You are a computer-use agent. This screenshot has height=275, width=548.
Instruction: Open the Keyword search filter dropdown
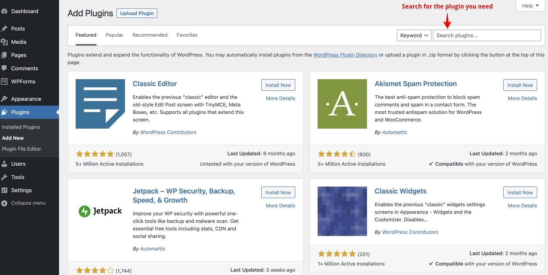(414, 35)
